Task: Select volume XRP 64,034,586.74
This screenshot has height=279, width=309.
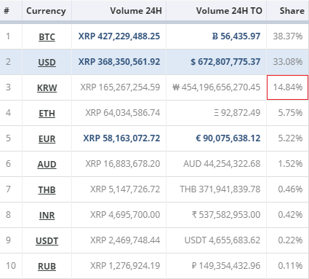Action: pyautogui.click(x=123, y=113)
